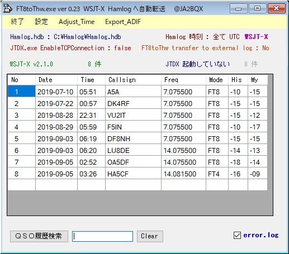Minimize the FT8toThw window

239,8
